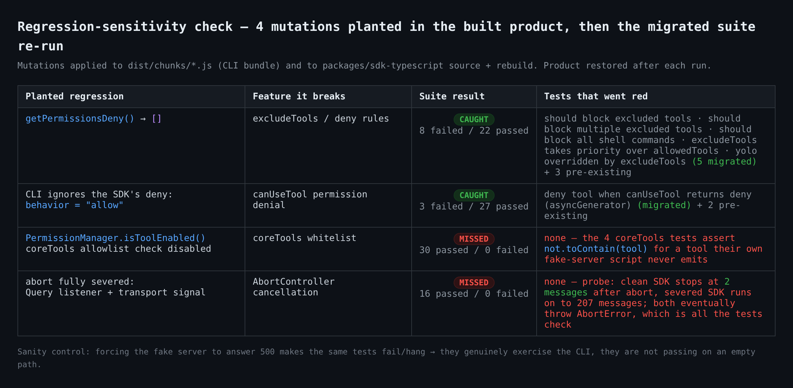
Task: Click the Feature it breaks column header
Action: 299,96
